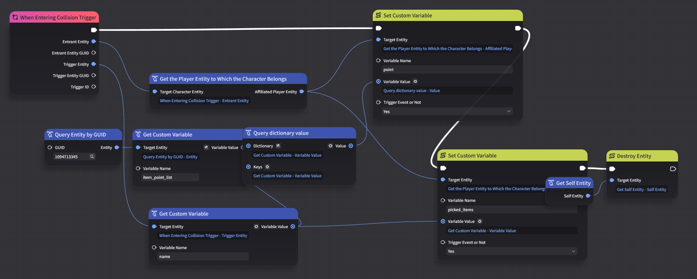Click type icon beside Variable Value in item_point_list node
The width and height of the screenshot is (697, 279).
tap(206, 147)
